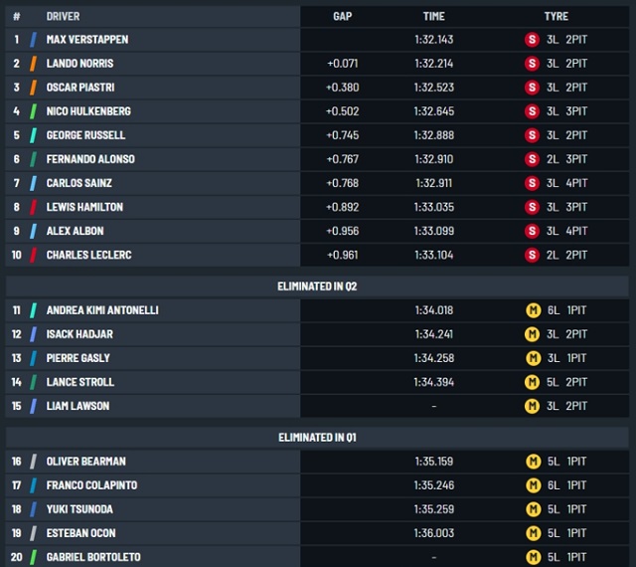636x567 pixels.
Task: Click the Eliminated in Q1 section header
Action: click(317, 438)
